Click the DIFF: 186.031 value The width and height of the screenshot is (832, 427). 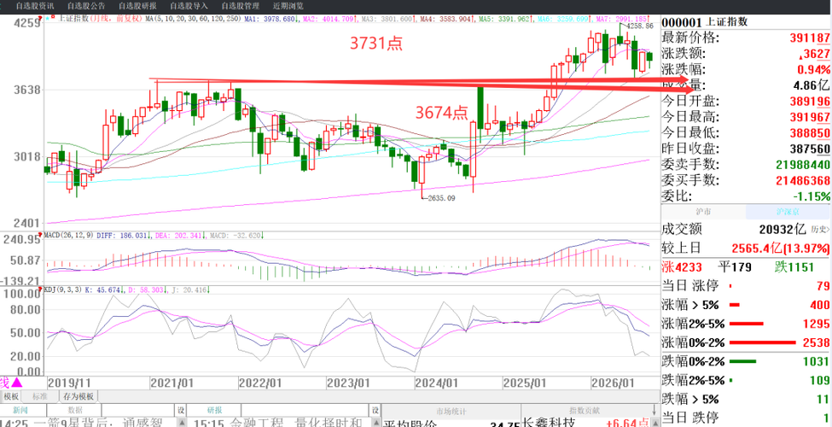123,235
